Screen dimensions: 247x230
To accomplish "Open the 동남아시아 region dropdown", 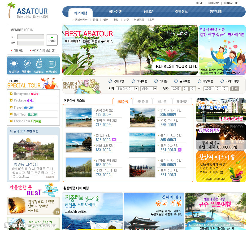I will [127, 89].
